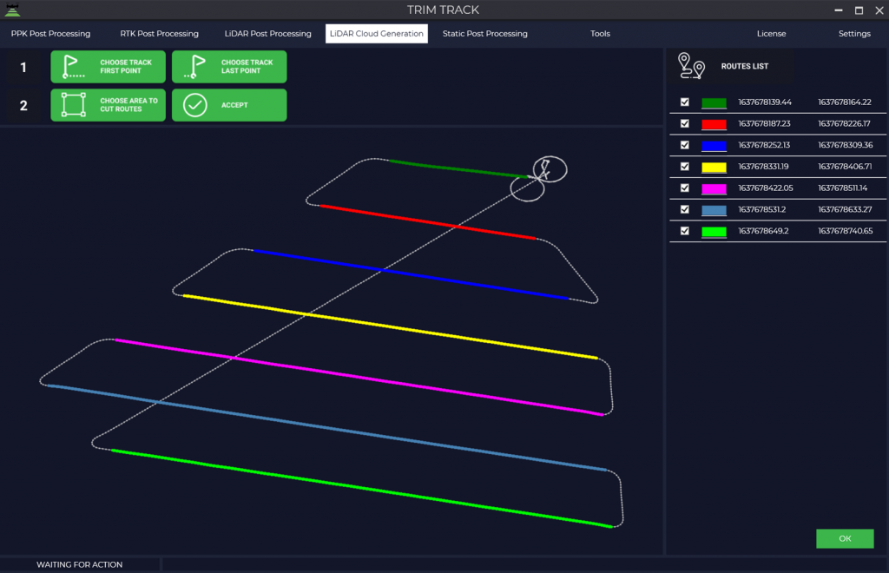The height and width of the screenshot is (573, 889).
Task: Click the Choose Track Last Point flag icon
Action: (x=195, y=67)
